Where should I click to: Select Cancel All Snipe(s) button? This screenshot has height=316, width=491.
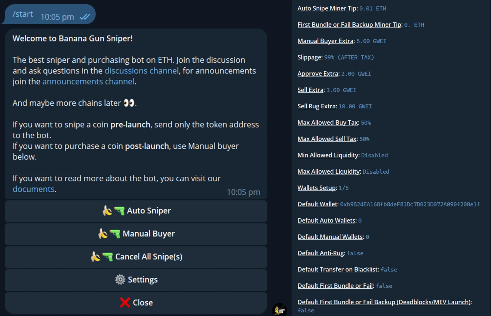[x=136, y=257]
